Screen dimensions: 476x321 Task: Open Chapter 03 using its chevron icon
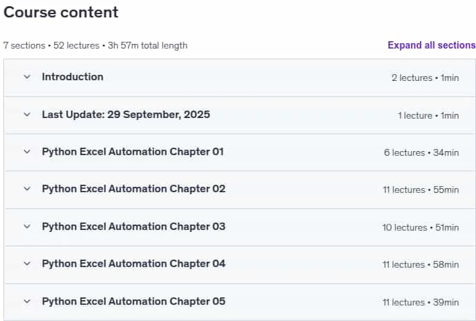[x=27, y=227]
